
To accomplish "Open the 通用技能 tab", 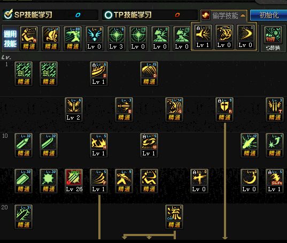I will [x=10, y=38].
